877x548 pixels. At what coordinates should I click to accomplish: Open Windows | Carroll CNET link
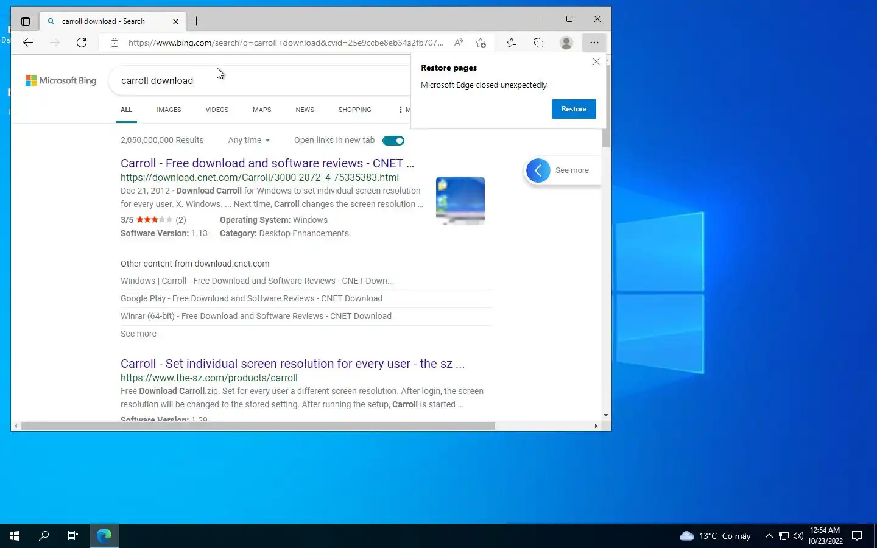[x=256, y=281]
